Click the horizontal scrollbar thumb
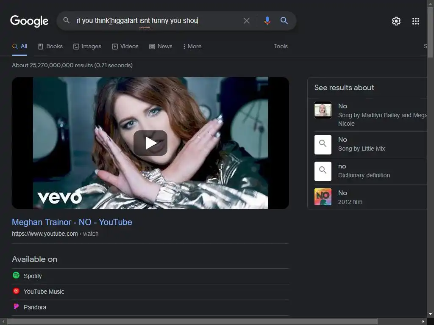 point(192,322)
